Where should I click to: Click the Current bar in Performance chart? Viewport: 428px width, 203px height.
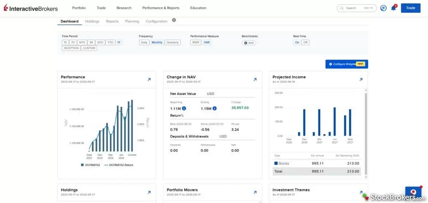(132, 125)
